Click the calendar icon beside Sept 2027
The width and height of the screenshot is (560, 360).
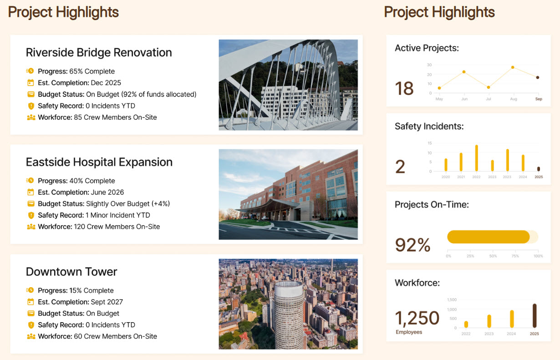tap(31, 302)
